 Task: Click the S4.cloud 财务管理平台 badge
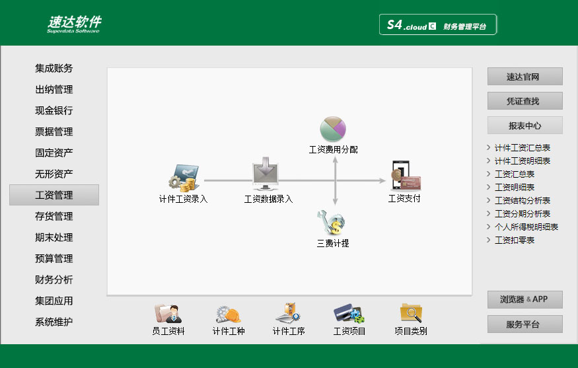tap(438, 24)
